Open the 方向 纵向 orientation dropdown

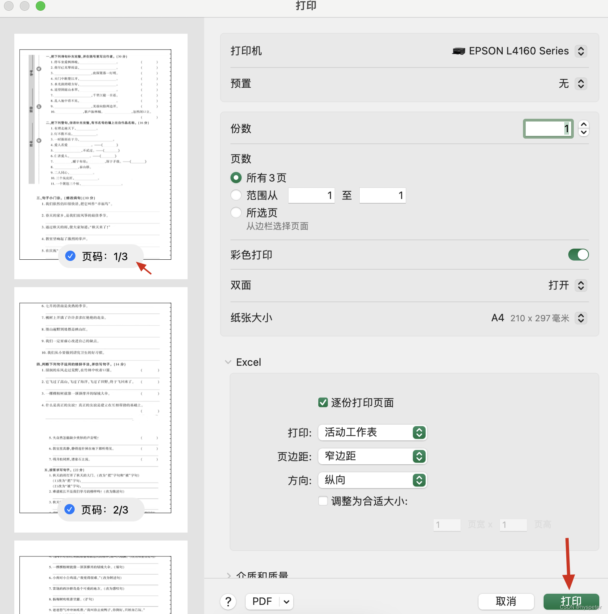372,480
